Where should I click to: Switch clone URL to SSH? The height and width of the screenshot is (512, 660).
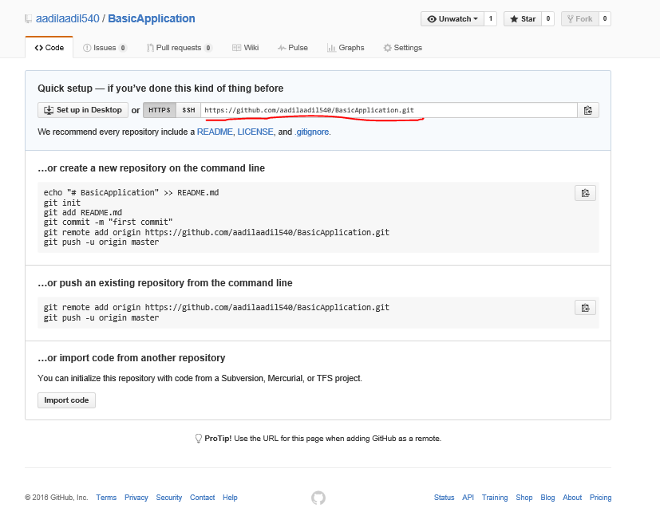point(187,110)
